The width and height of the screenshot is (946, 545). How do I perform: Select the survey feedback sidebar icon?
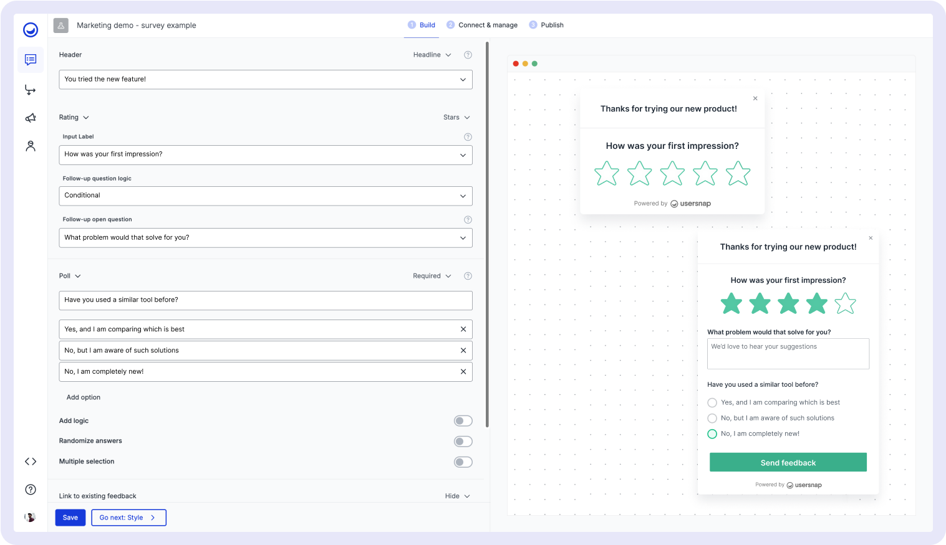pyautogui.click(x=30, y=59)
